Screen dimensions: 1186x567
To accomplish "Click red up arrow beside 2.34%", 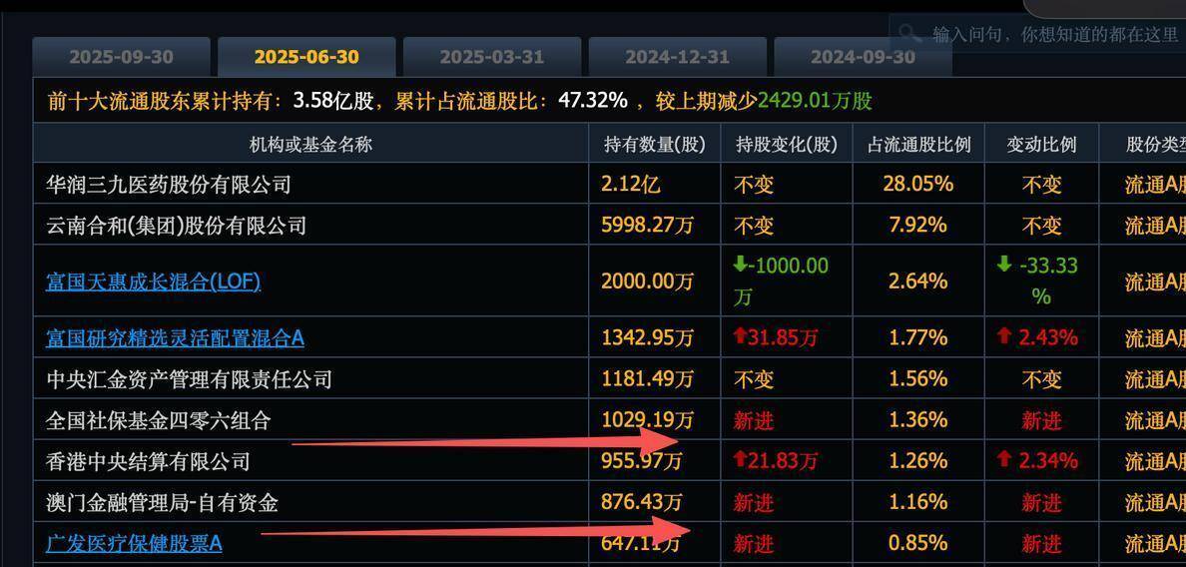I will click(x=1004, y=460).
